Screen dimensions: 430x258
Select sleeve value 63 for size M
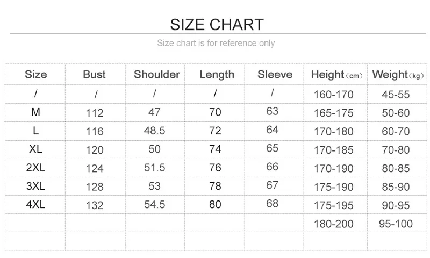tap(273, 111)
